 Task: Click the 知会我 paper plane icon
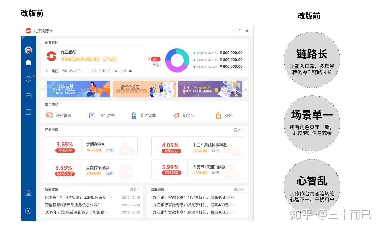176,116
